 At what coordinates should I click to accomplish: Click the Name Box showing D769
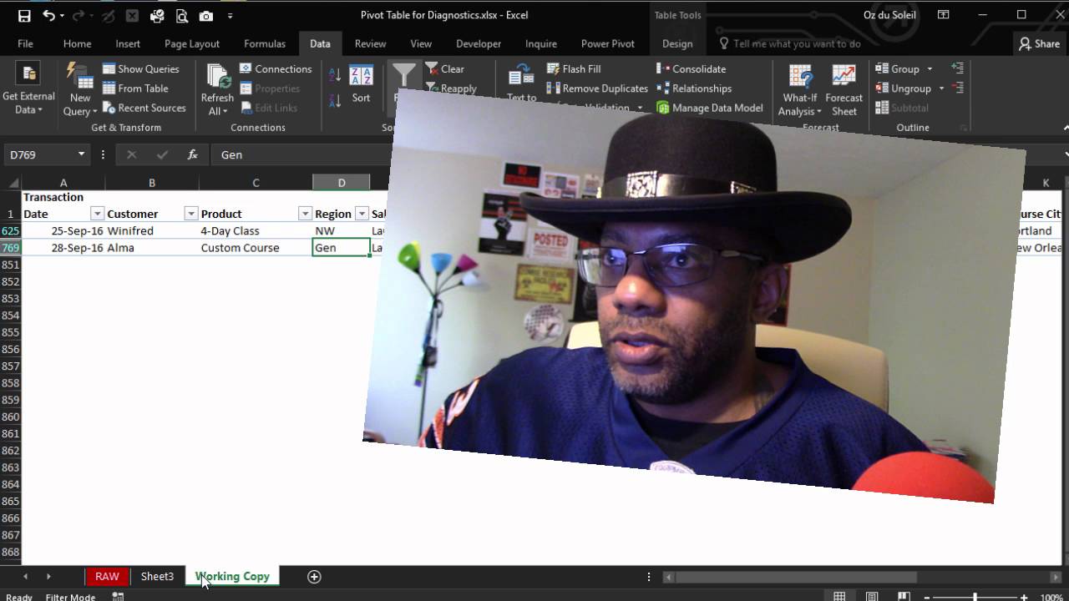point(40,154)
